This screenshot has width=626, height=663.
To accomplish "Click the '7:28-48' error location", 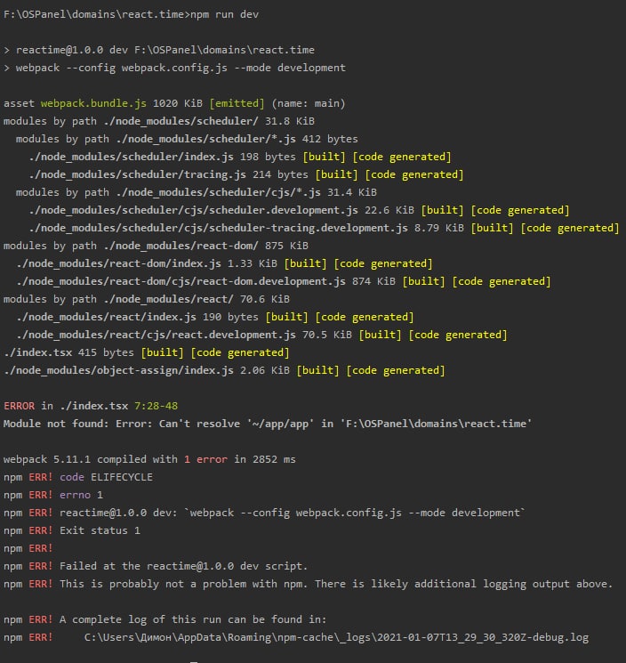I will pos(156,406).
